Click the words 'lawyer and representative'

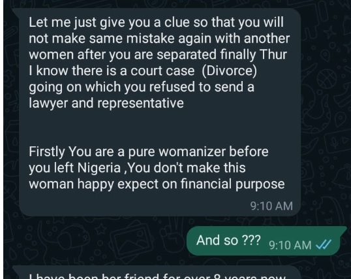[106, 103]
